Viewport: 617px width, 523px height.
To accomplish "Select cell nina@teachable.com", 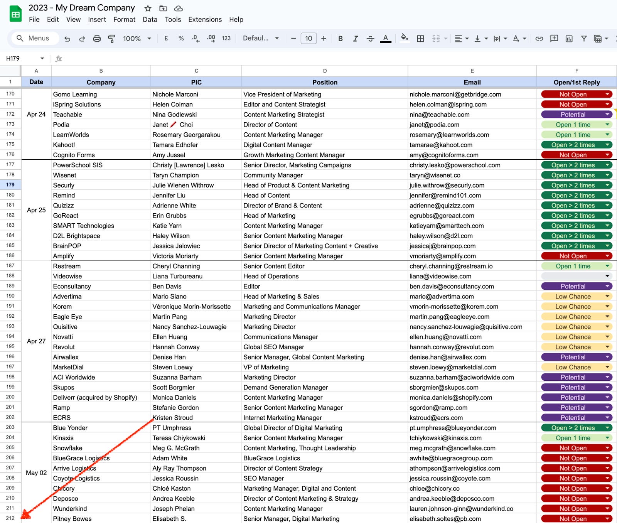I will (x=472, y=115).
